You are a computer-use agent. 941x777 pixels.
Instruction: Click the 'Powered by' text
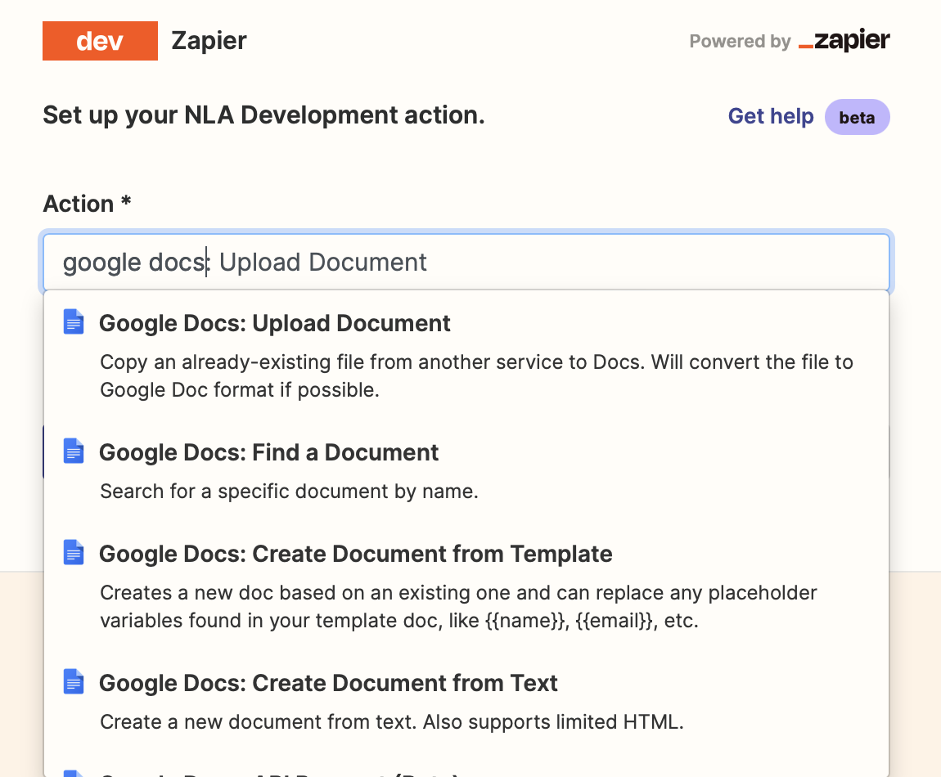click(740, 42)
